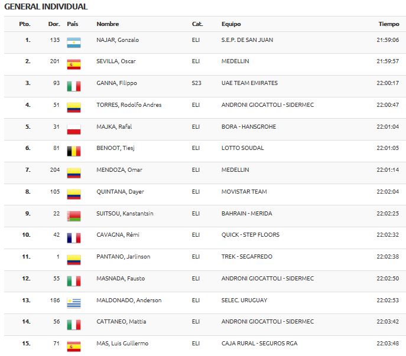Select the Pto. column header
Screen dimensions: 406x356
[25, 24]
